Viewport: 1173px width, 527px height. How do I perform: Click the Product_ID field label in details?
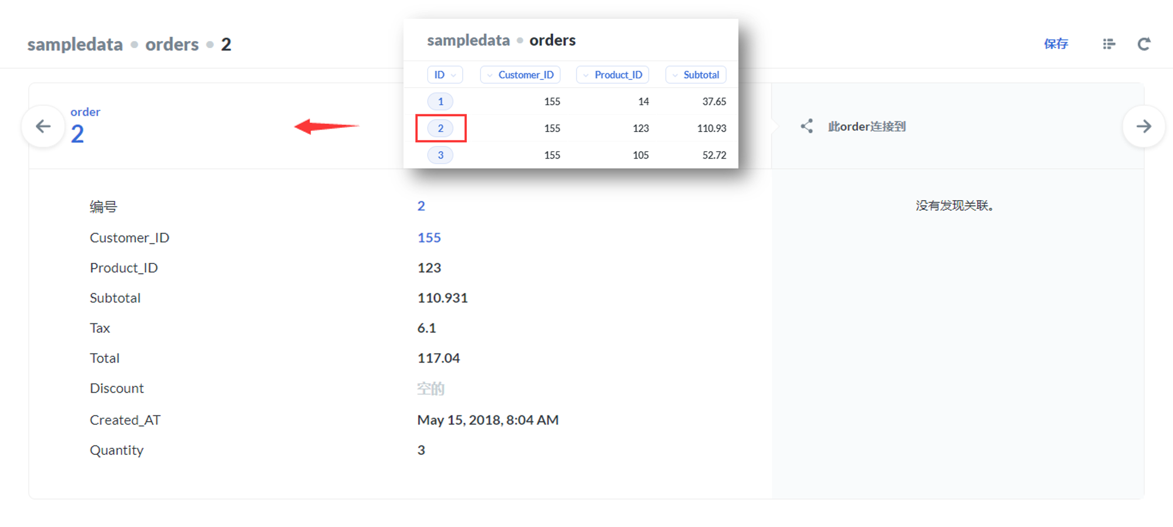[124, 268]
